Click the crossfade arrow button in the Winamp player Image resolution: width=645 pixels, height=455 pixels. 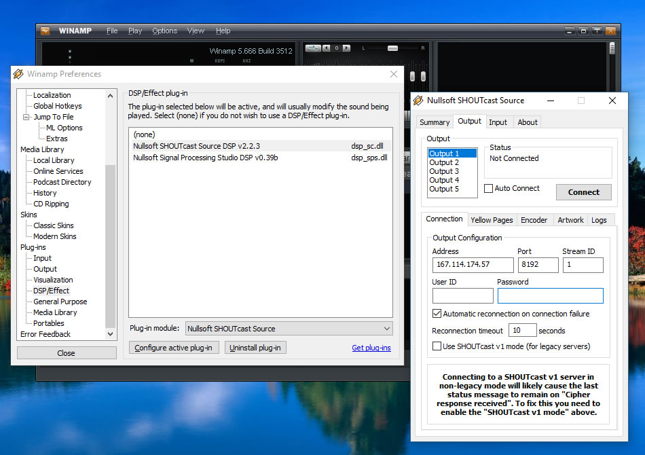coord(312,48)
